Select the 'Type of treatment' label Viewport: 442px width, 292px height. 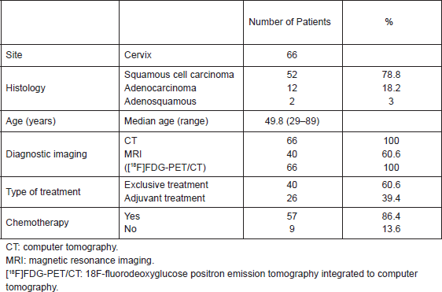[43, 192]
